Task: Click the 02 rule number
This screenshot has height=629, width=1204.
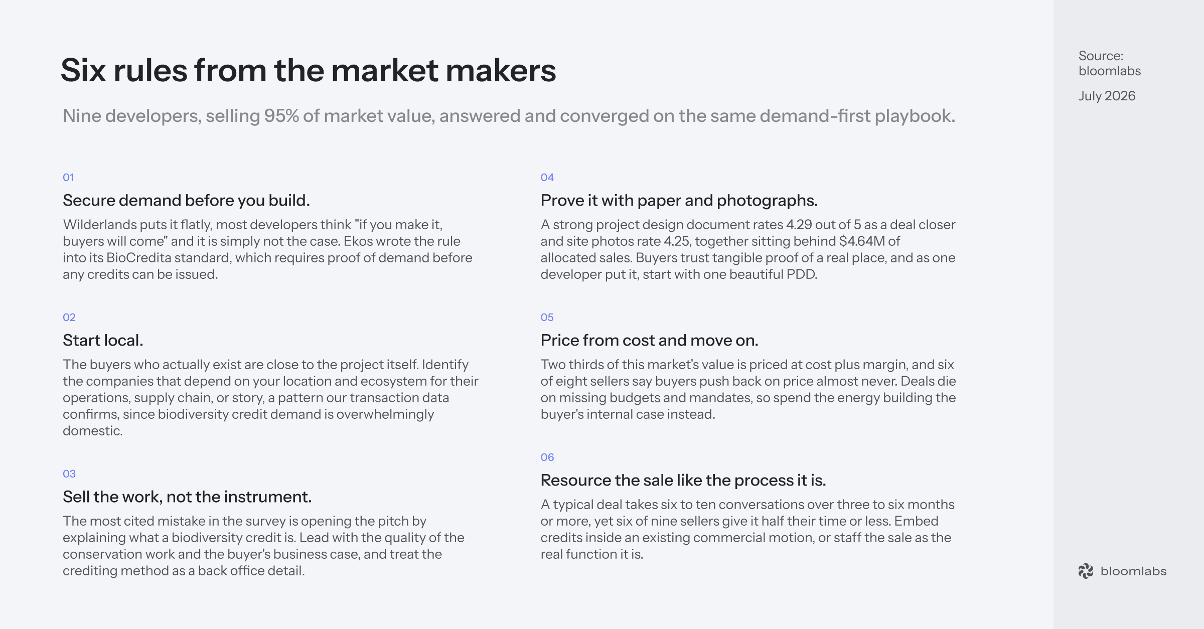Action: point(69,317)
